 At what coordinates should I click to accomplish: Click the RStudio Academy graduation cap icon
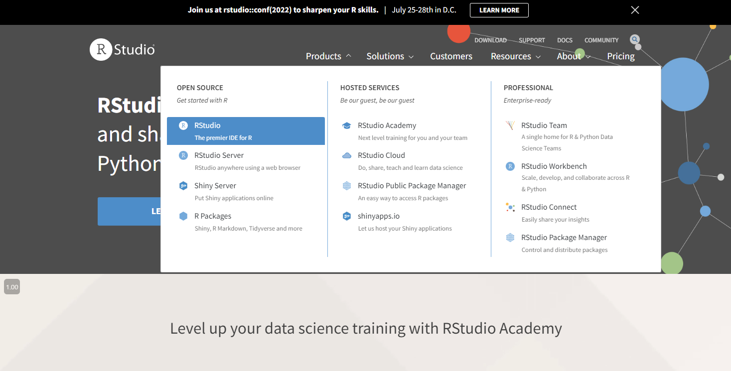pos(347,125)
